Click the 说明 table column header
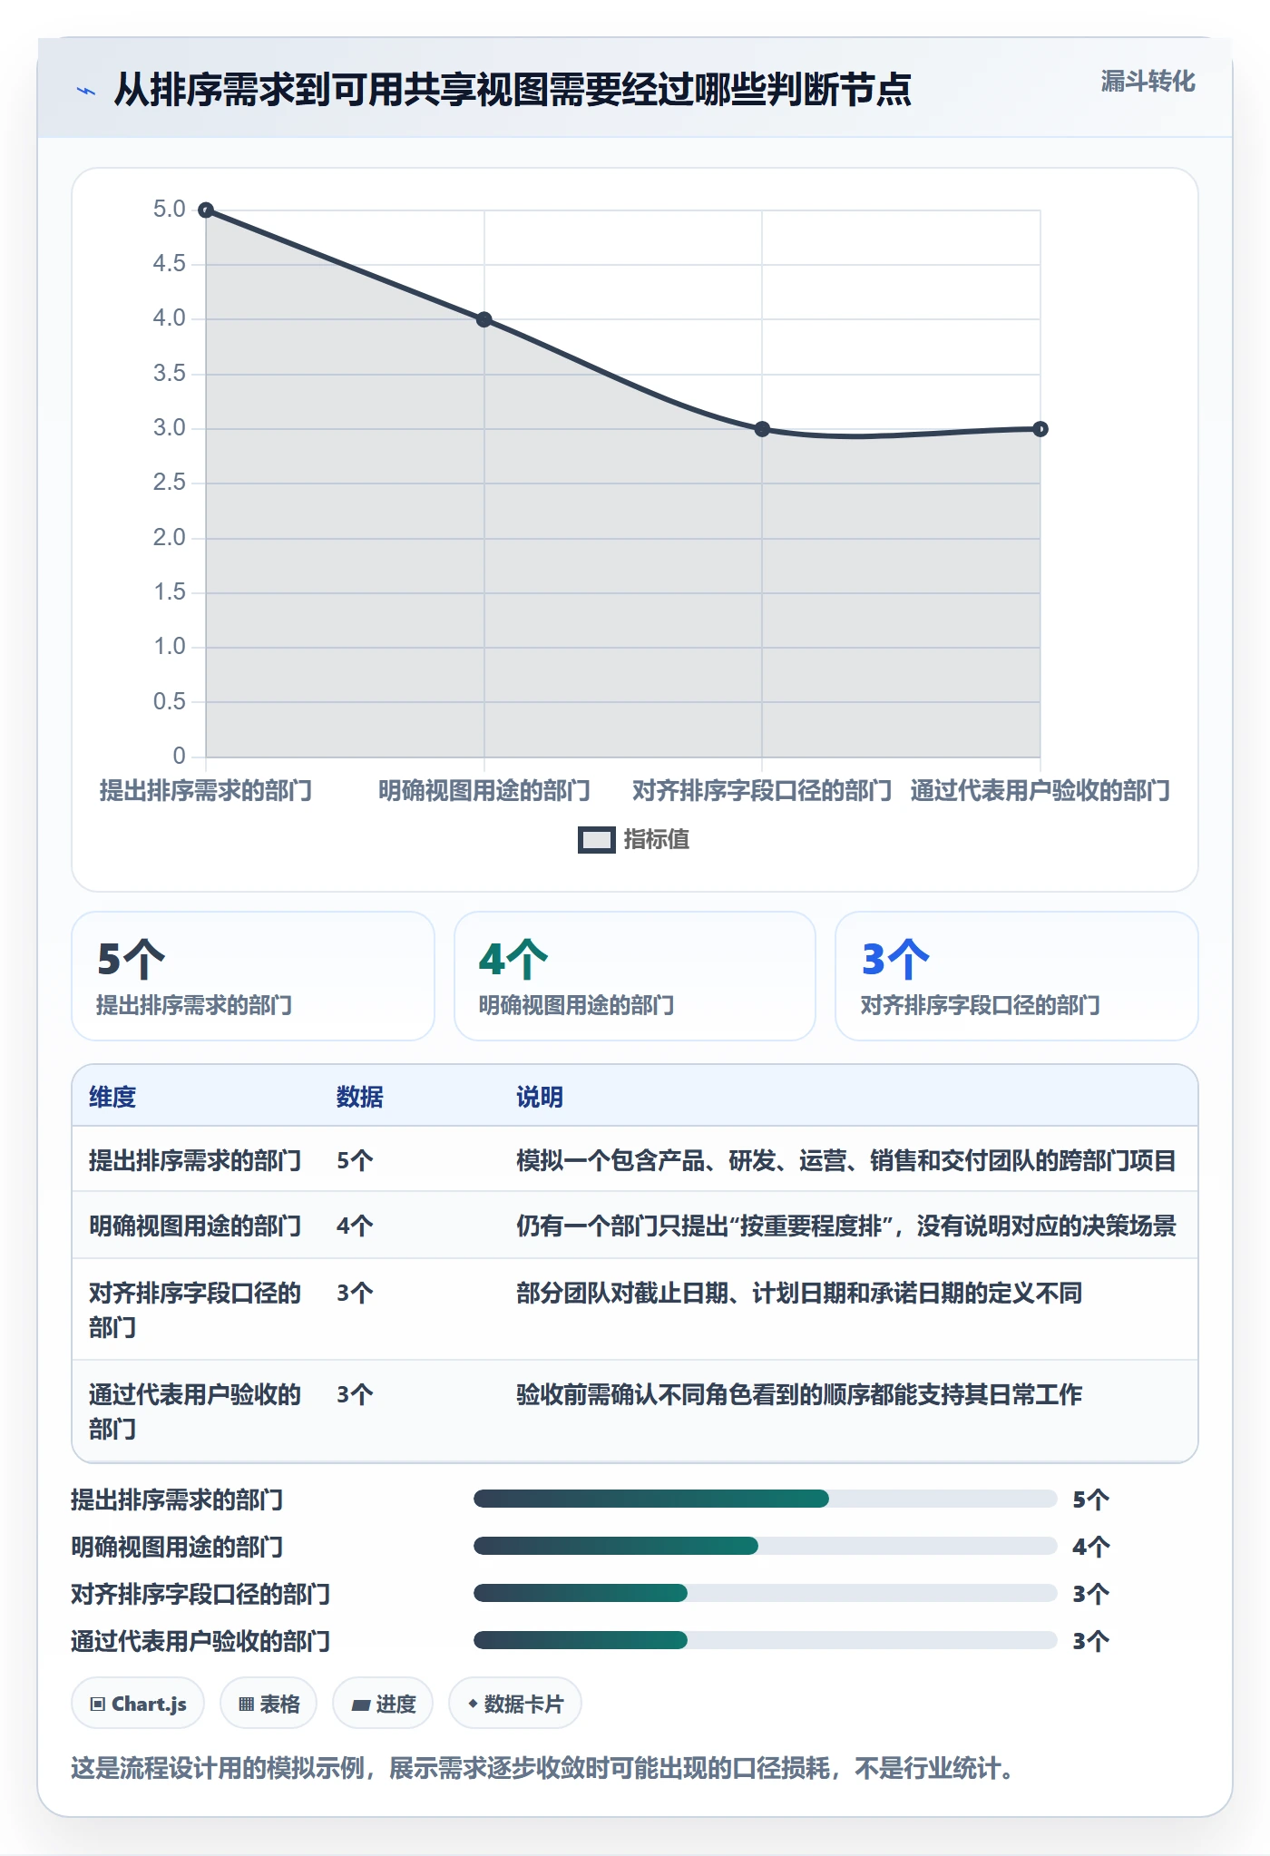Viewport: 1270px width, 1856px height. (x=540, y=1097)
